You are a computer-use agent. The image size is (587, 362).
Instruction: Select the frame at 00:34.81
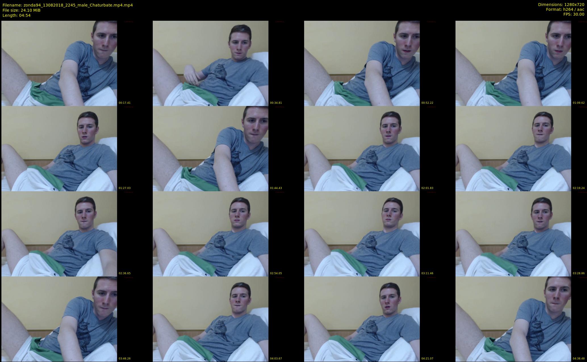click(210, 63)
